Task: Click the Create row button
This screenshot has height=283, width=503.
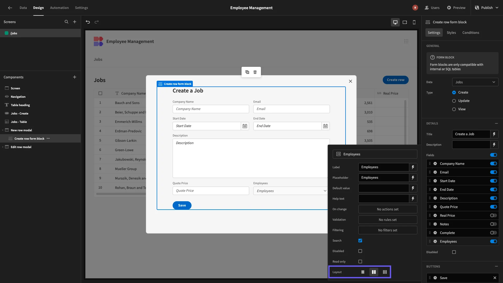Action: click(396, 80)
